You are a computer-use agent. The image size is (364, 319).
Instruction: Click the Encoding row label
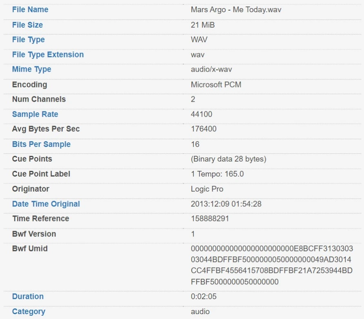pyautogui.click(x=29, y=85)
